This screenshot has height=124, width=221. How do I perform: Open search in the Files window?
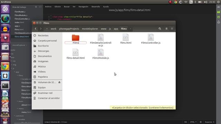point(160,29)
